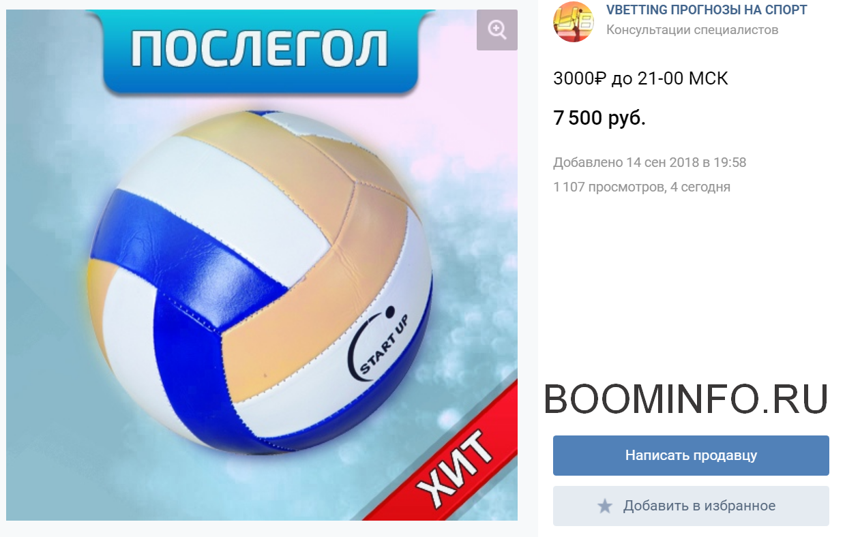Click the 7 500 руб. price
Viewport: 860px width, 537px height.
pos(599,118)
